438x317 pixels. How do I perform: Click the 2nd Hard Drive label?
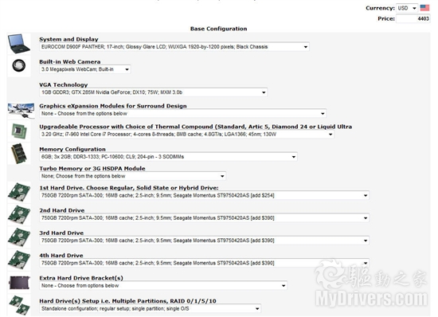pos(62,210)
